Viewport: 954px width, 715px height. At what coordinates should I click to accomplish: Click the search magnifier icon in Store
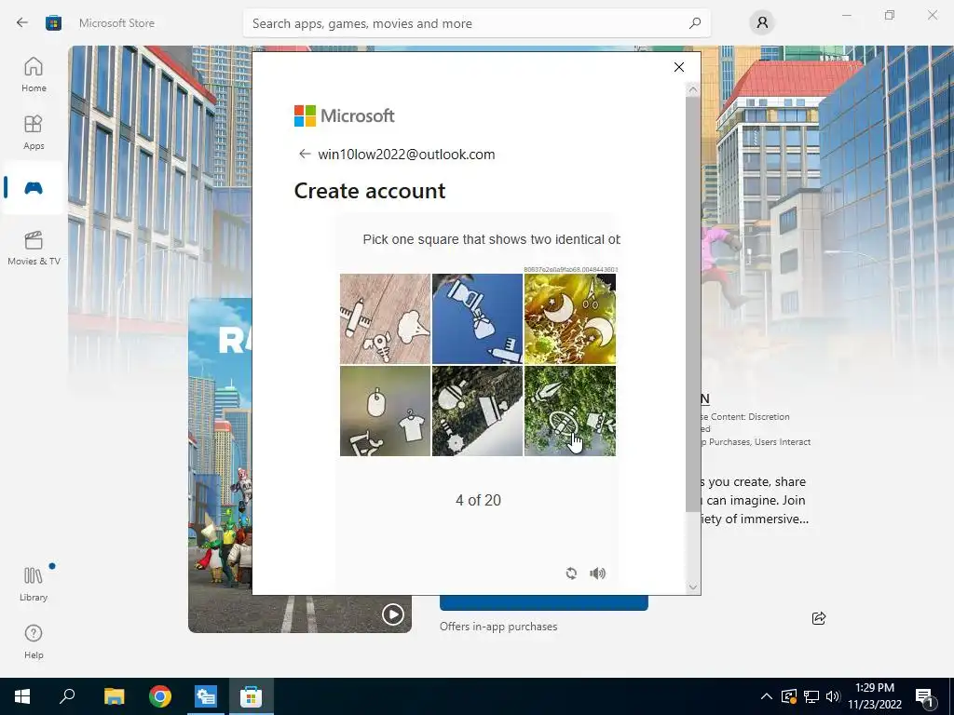coord(694,23)
